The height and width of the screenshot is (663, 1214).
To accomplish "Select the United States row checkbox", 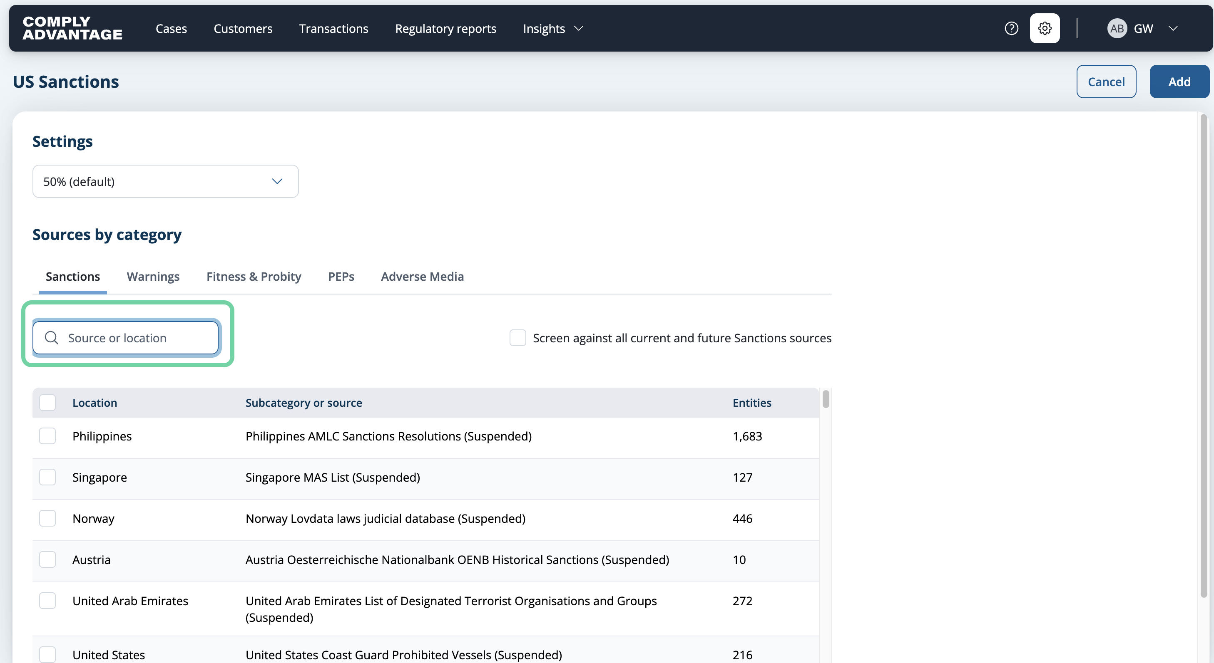I will click(47, 655).
